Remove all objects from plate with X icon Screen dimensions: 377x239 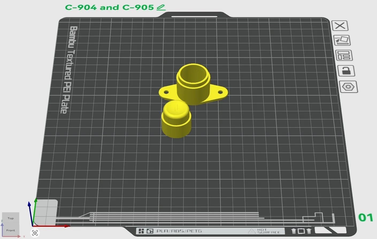340,26
